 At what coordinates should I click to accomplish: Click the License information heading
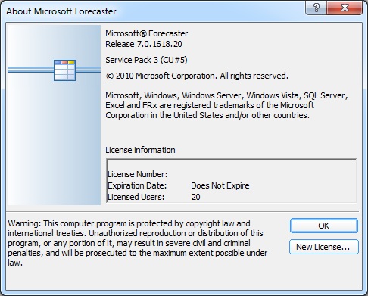[x=140, y=150]
